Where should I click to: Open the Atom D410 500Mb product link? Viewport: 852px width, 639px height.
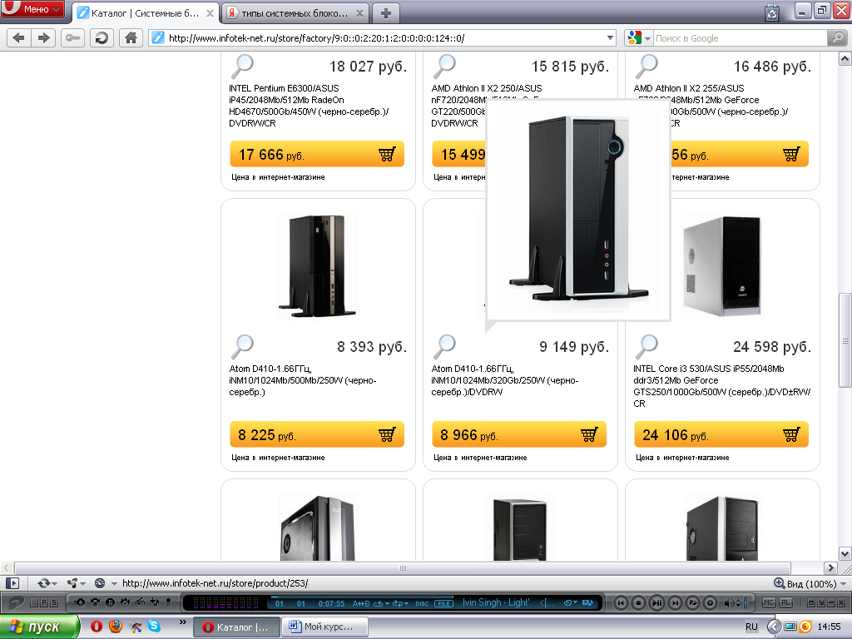coord(303,380)
